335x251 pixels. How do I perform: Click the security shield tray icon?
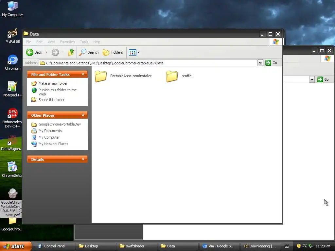tap(299, 246)
